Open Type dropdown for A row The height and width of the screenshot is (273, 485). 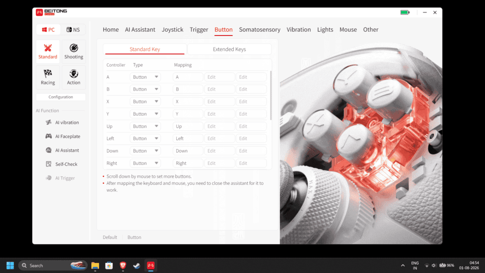tap(145, 77)
